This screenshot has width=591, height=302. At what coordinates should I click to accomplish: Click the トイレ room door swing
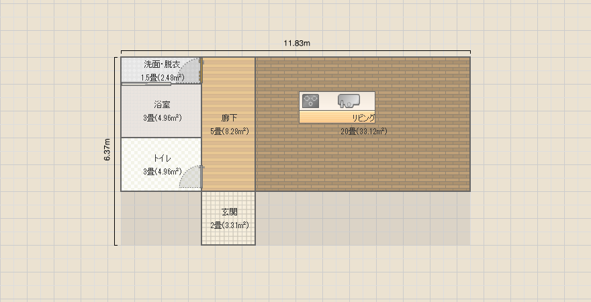(x=191, y=177)
